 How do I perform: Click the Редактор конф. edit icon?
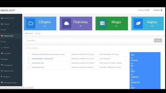coord(2,71)
